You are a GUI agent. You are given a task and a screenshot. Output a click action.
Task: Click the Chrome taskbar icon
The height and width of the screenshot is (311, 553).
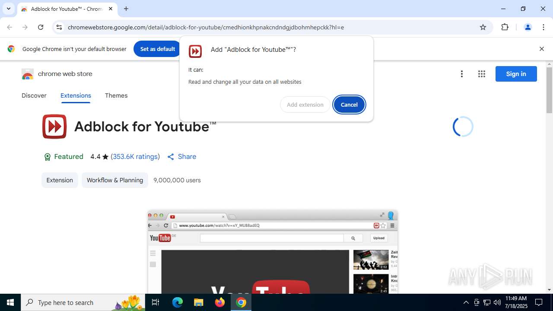(241, 302)
